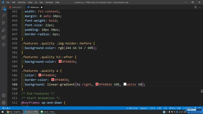
Task: Click line number 512 in gutter
Action: (15, 103)
